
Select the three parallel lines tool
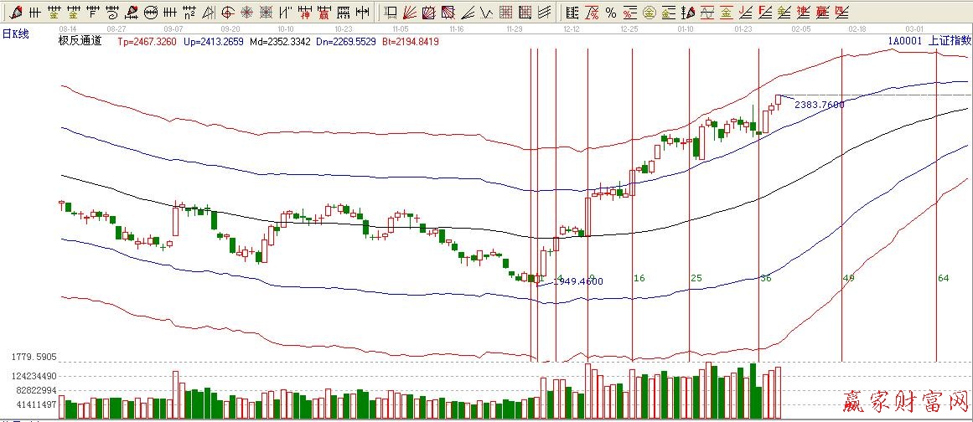[544, 13]
